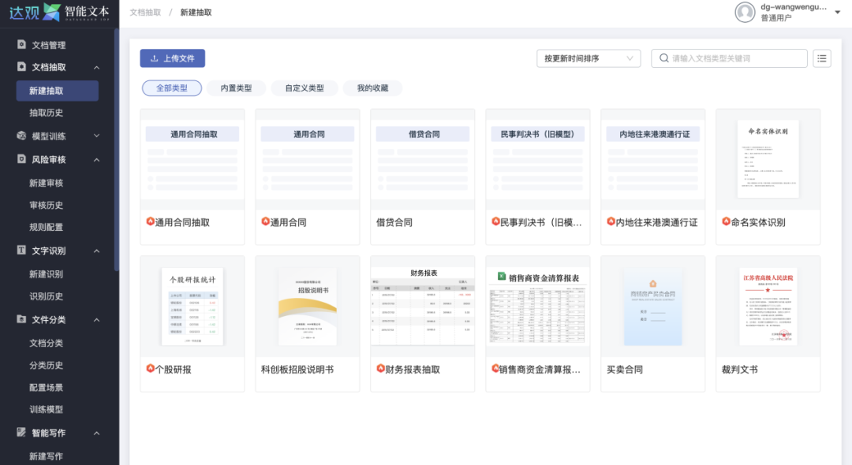Collapse the 文字识别 menu chevron
The height and width of the screenshot is (465, 852).
(x=97, y=251)
